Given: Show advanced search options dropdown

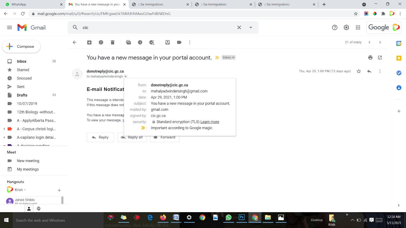Looking at the screenshot, I should point(251,28).
